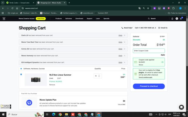
Task: Dismiss the Waves Harmony removed notice
Action: 125,56
